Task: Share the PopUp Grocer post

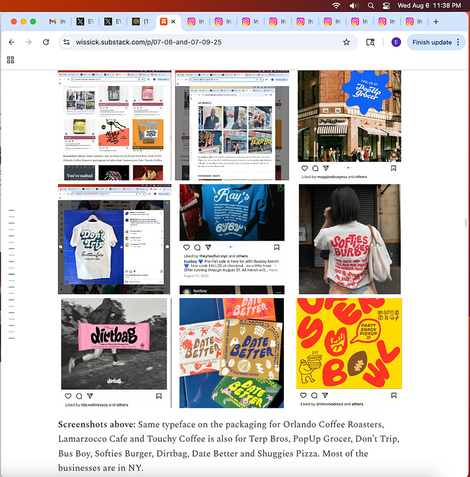Action: pos(326,168)
